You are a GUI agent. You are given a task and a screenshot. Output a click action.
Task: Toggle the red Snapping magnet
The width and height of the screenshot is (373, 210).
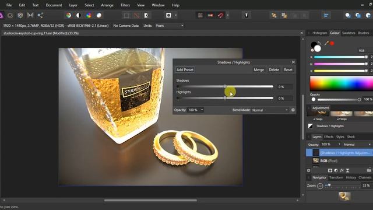220,16
